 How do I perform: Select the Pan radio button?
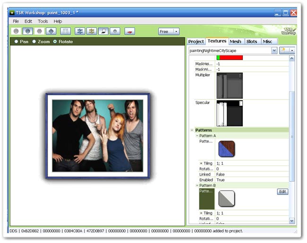pyautogui.click(x=17, y=42)
